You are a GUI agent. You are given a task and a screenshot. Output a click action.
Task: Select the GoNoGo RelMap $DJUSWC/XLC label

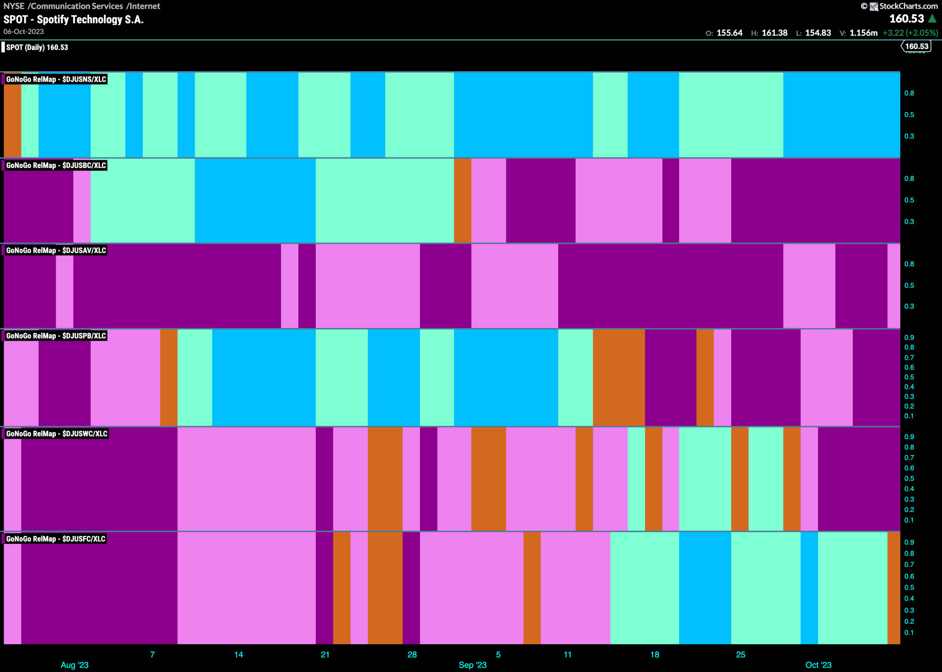pos(57,434)
